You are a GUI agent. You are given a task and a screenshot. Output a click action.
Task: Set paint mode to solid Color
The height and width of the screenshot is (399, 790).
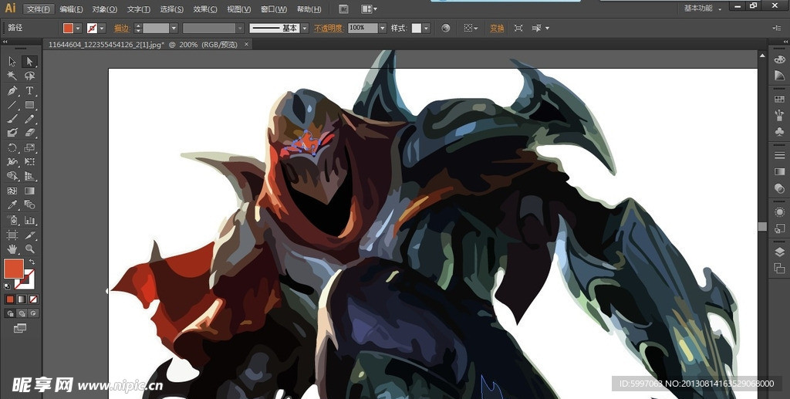pos(10,299)
